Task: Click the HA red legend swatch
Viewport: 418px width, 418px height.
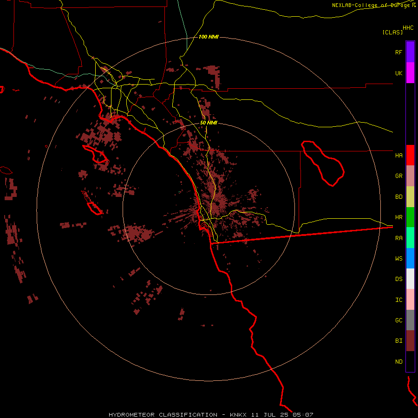Action: (410, 155)
